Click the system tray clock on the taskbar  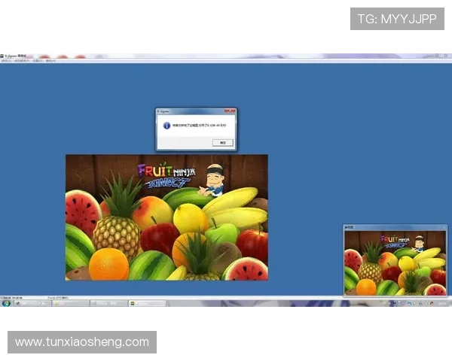[441, 303]
